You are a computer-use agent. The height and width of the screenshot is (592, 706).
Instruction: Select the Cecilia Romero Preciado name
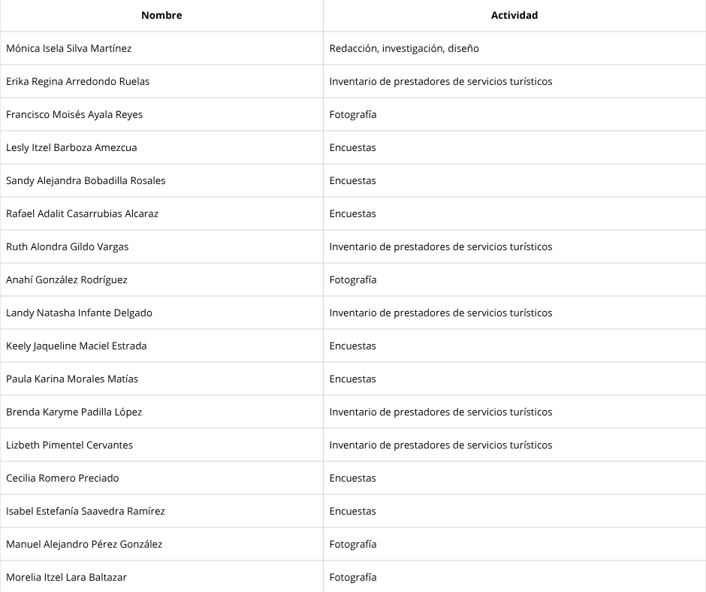click(62, 478)
